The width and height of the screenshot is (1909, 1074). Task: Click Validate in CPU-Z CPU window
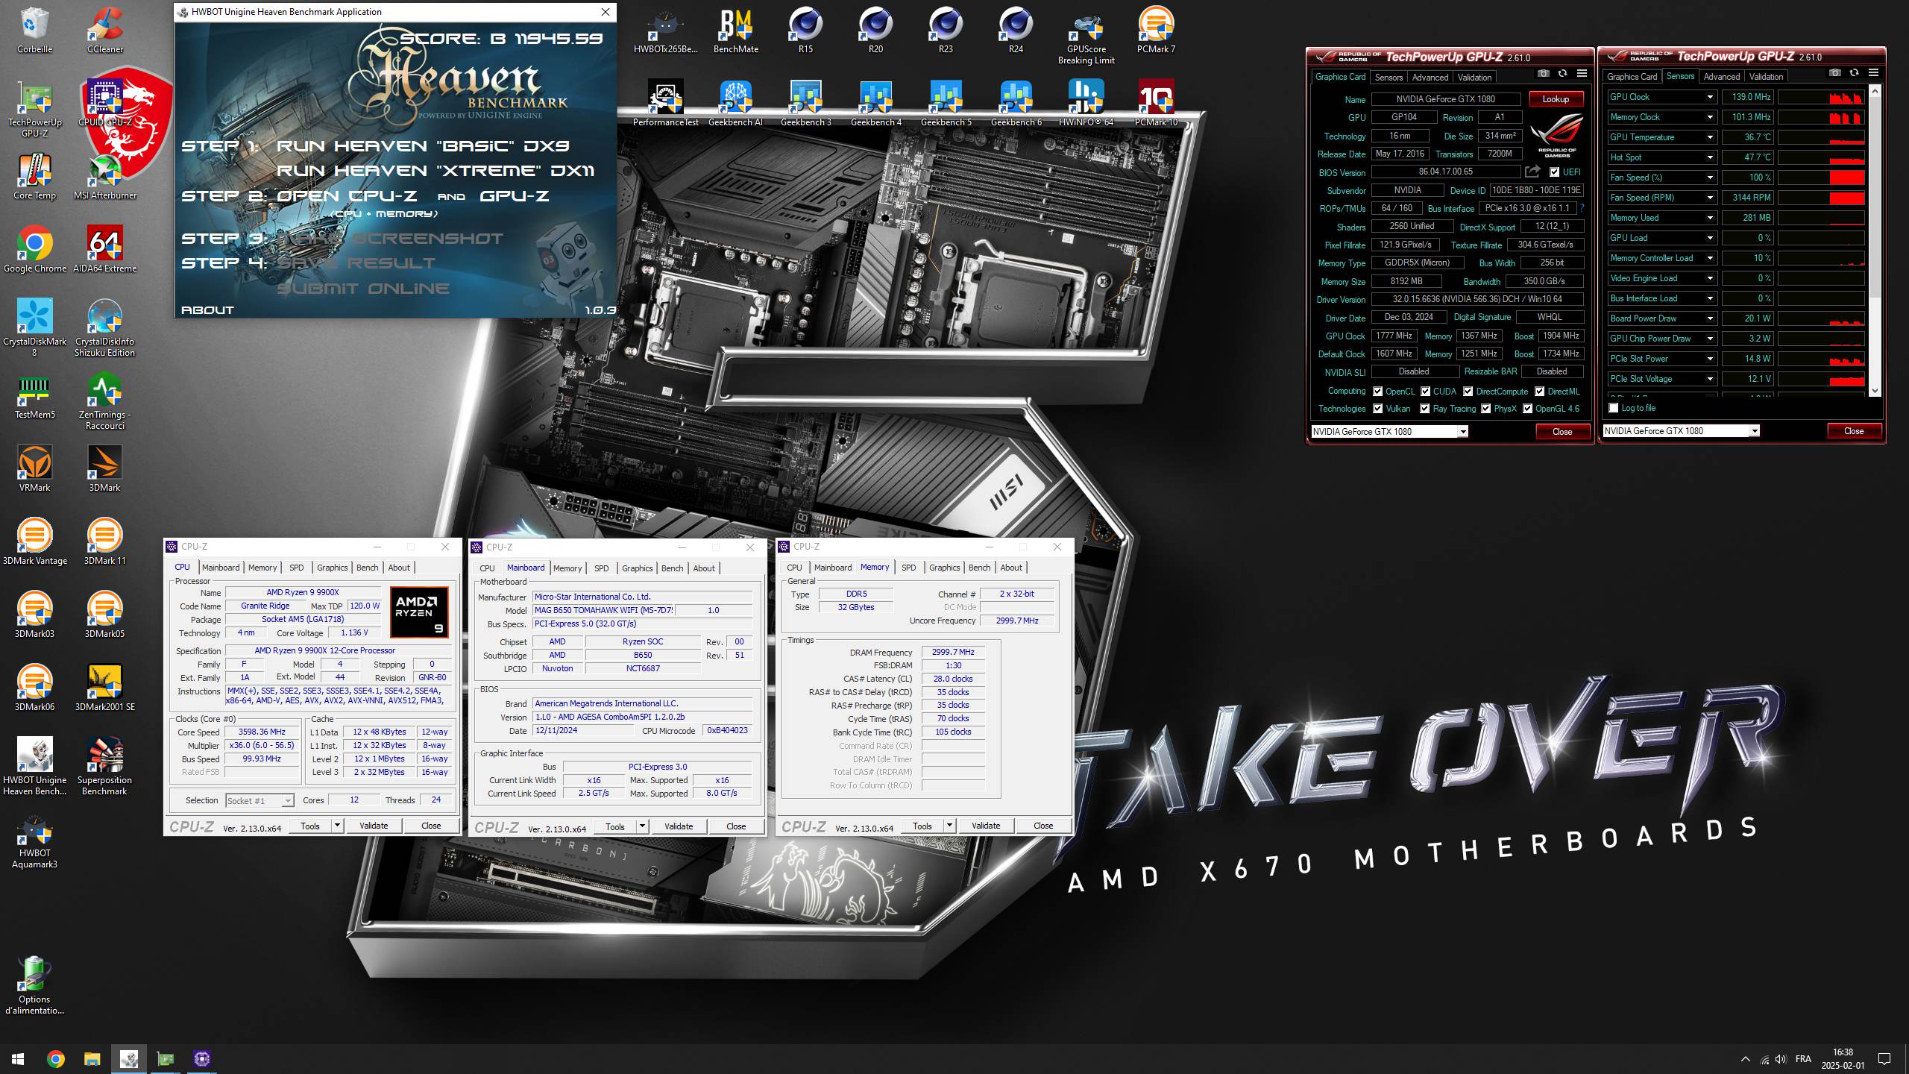[x=374, y=826]
